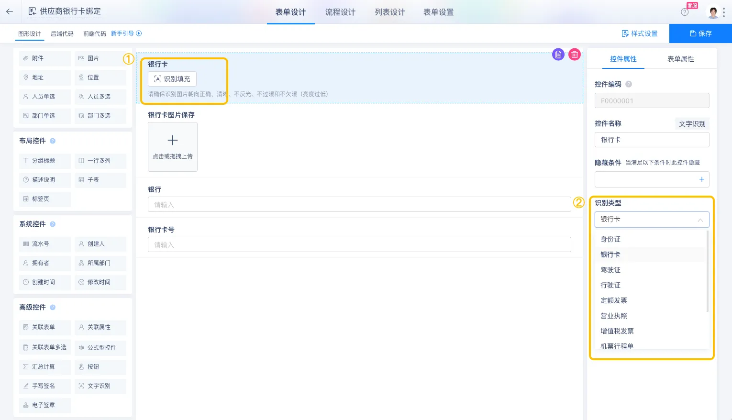The height and width of the screenshot is (420, 732).
Task: Open 样式设置
Action: click(640, 33)
